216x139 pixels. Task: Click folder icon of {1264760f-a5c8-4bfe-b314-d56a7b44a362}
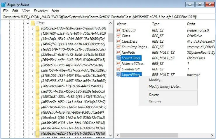(37, 34)
